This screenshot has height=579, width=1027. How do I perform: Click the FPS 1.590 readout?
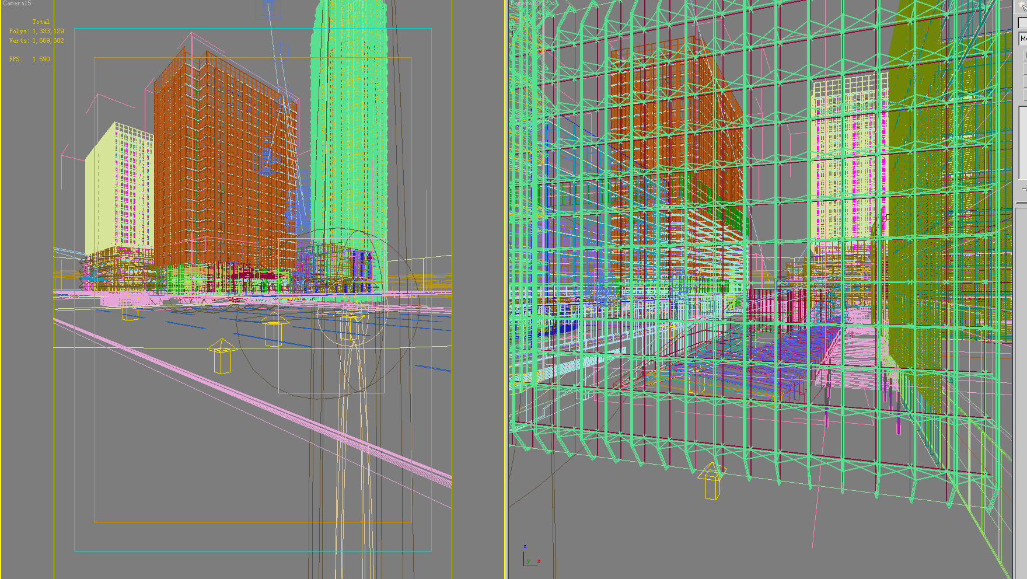click(29, 60)
